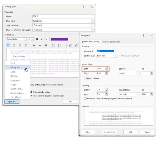Apply Justify alignment icon
This screenshot has width=160, height=141.
pos(25,45)
